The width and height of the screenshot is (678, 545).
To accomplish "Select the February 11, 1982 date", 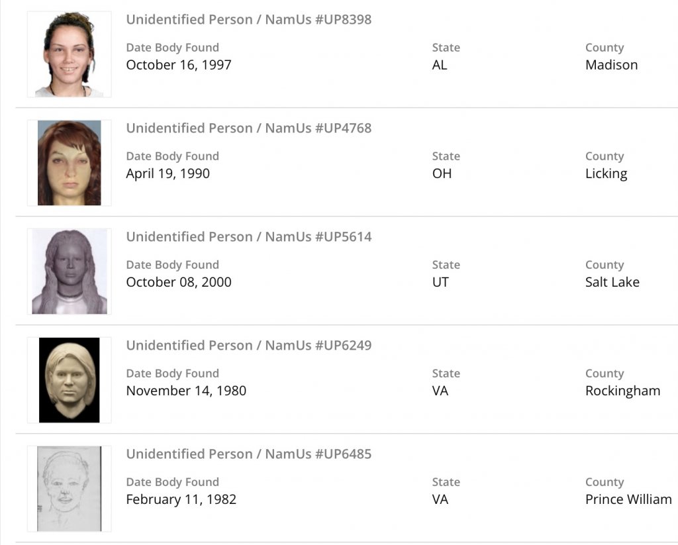I will coord(181,499).
